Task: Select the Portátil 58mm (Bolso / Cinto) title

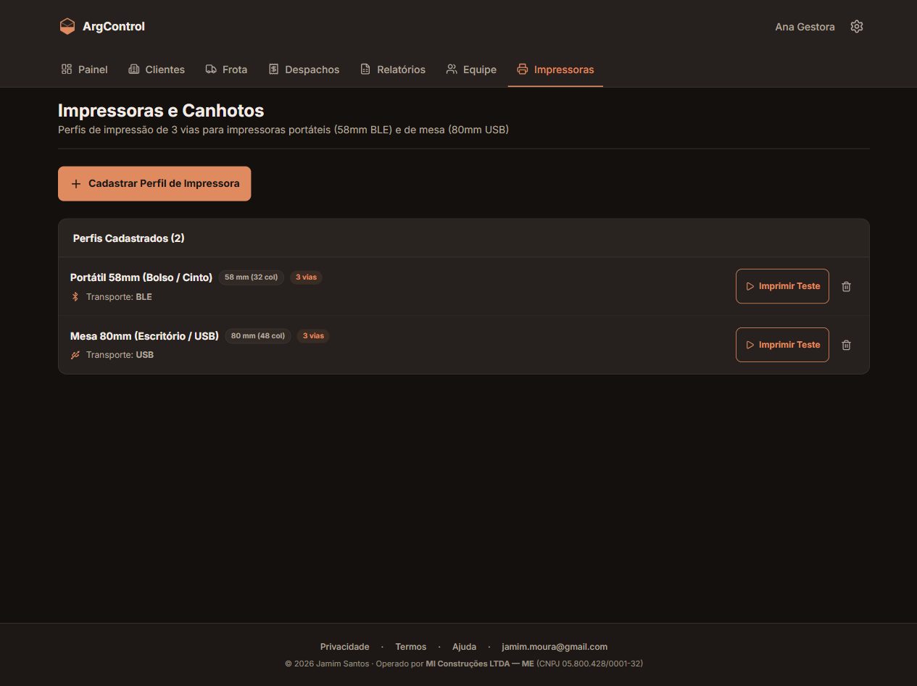Action: (141, 277)
